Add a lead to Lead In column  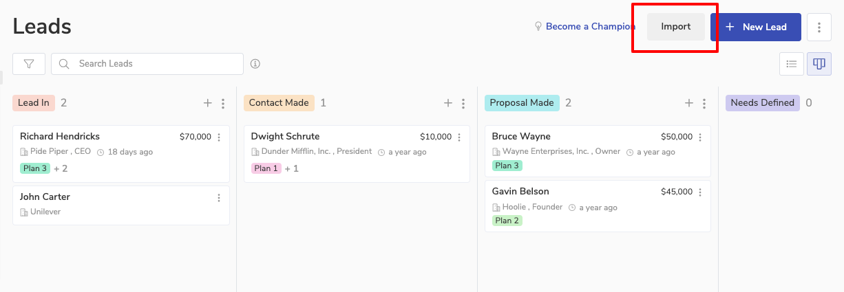click(207, 103)
